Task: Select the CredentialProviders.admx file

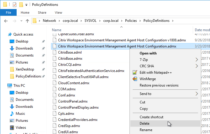Action: 78,120
